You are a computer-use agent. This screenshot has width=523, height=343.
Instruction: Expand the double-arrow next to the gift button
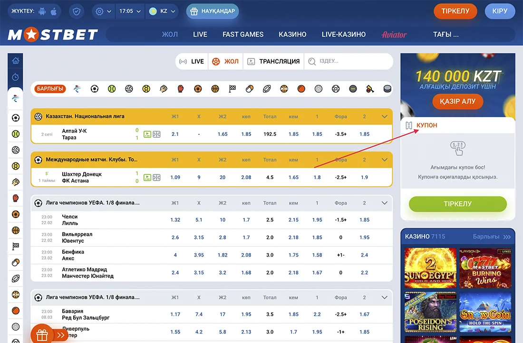(61, 335)
